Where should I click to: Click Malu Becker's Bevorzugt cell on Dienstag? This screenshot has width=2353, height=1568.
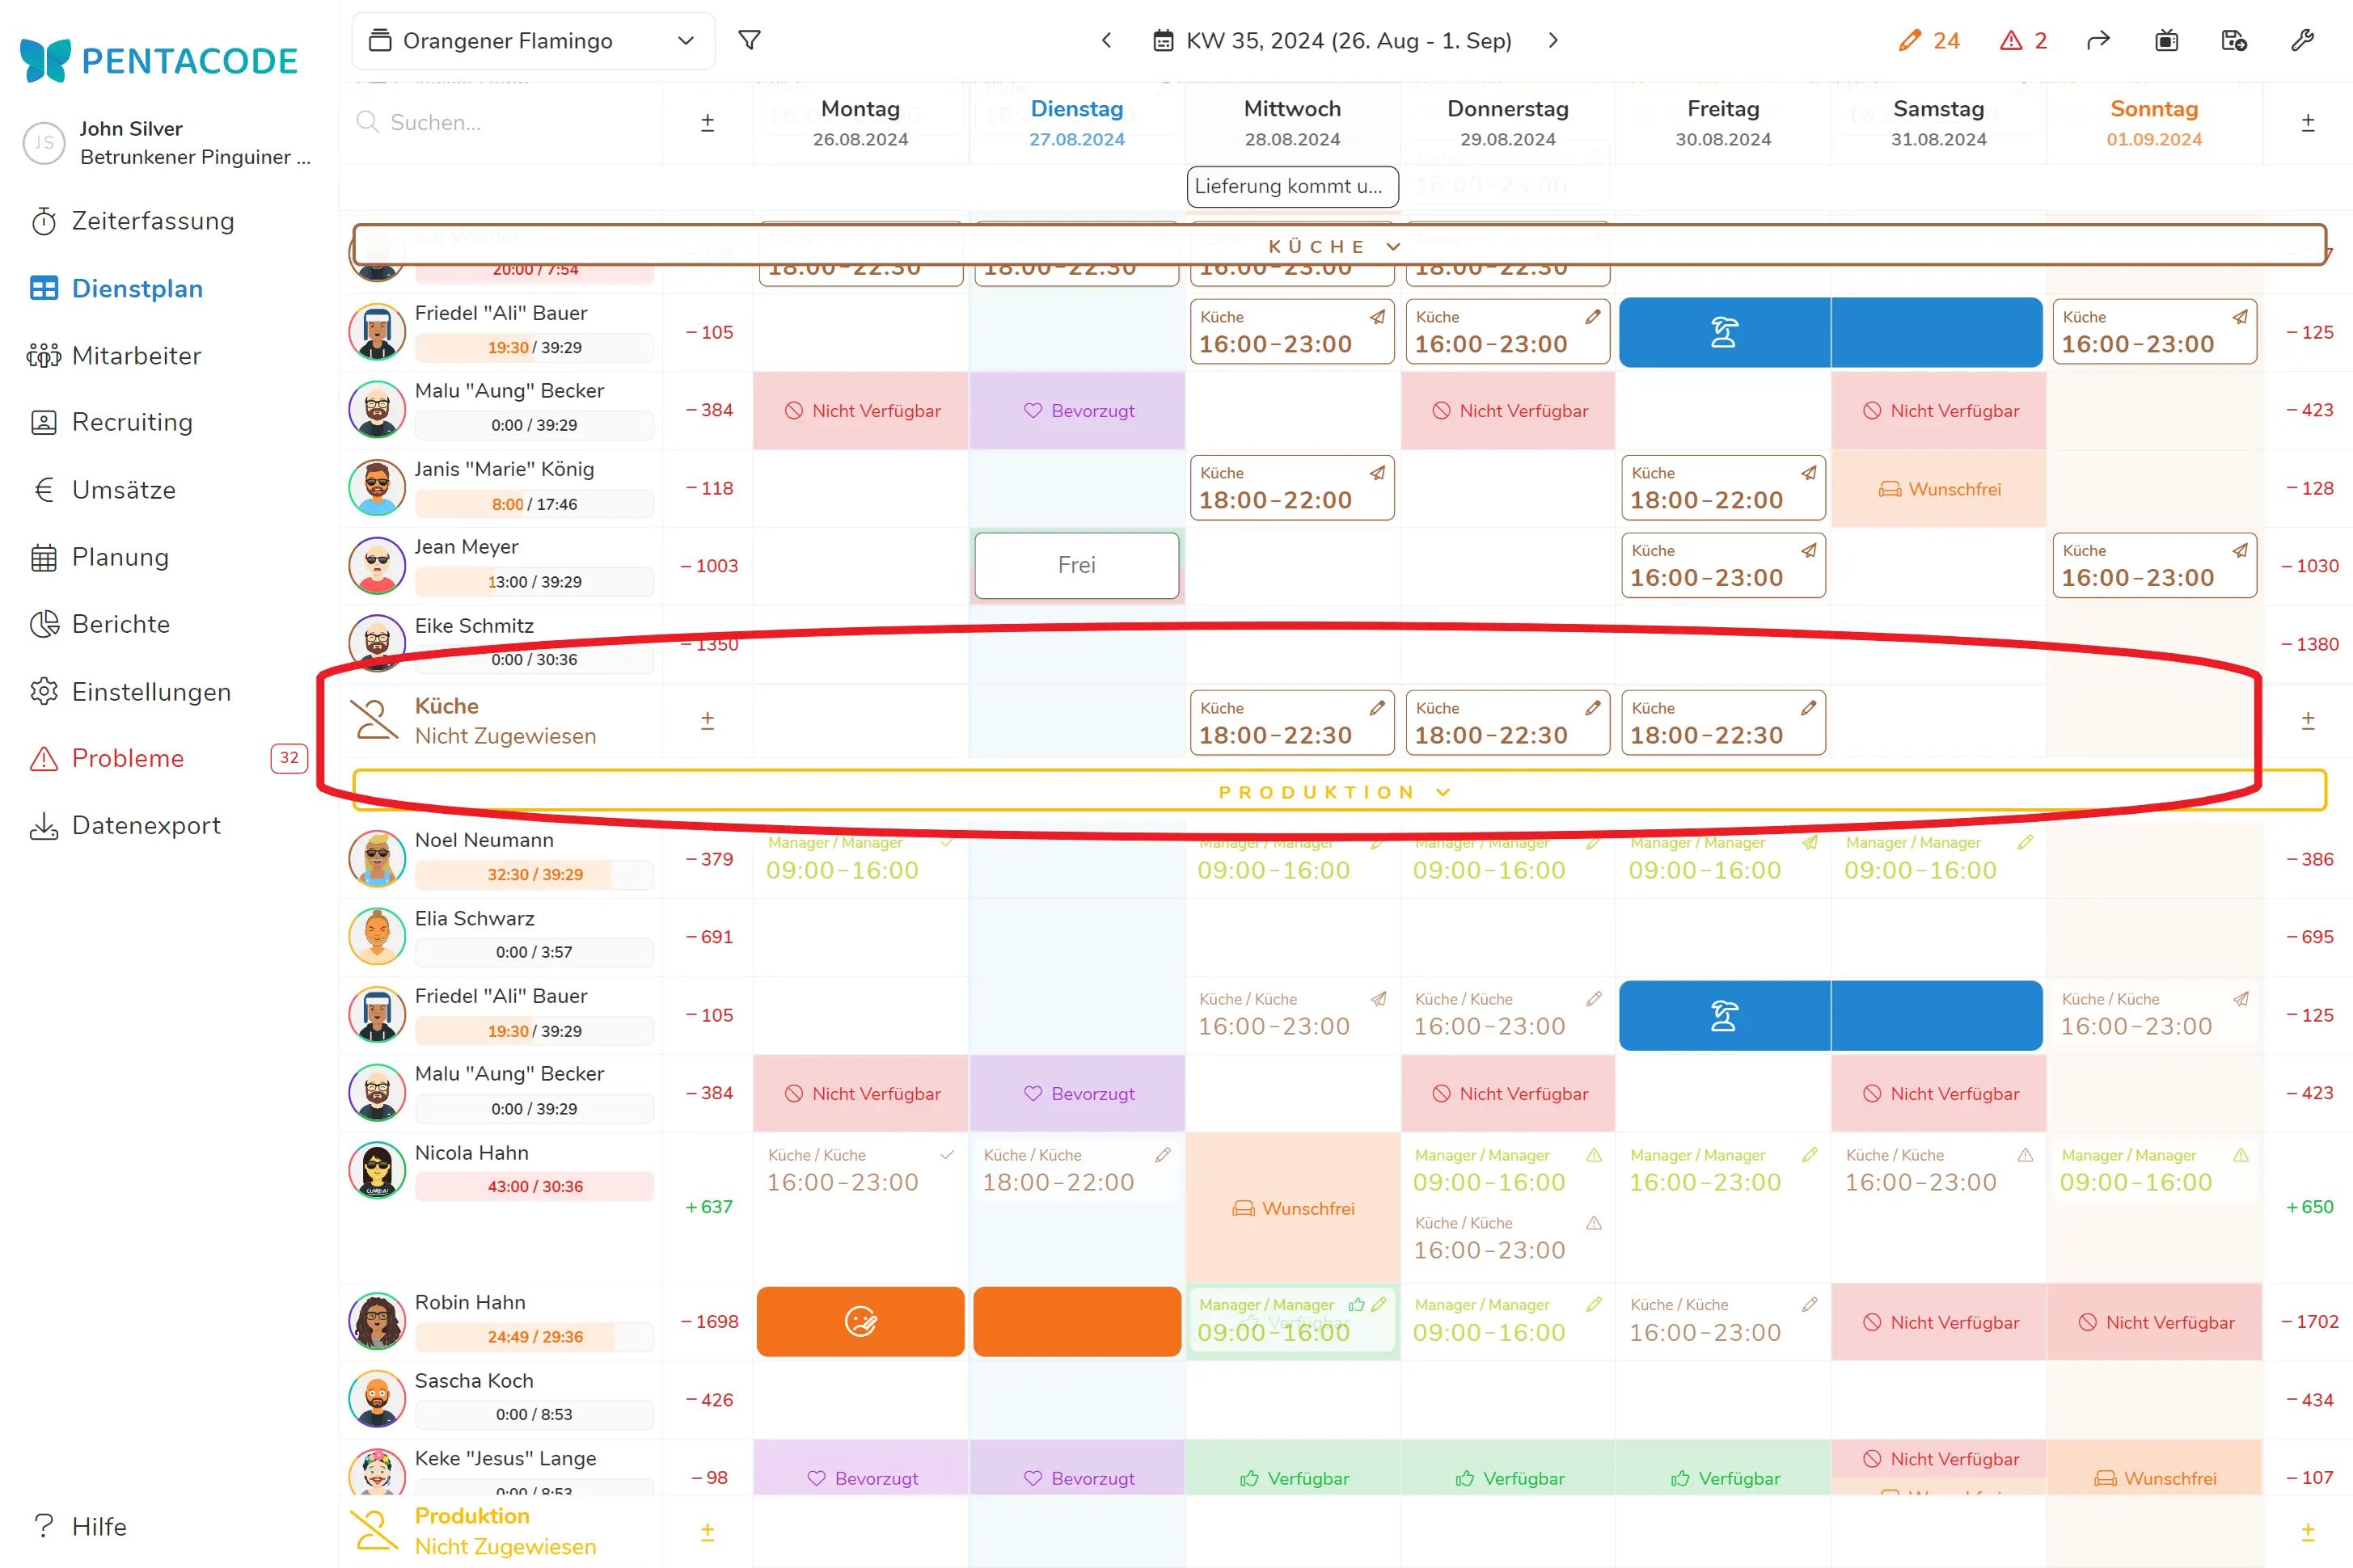click(x=1078, y=411)
